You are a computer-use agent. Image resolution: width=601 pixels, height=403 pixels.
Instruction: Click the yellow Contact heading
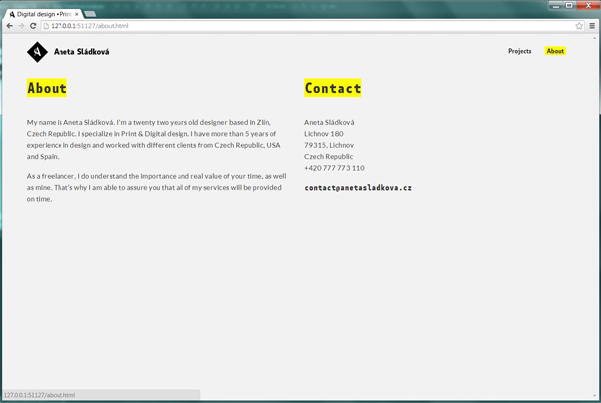(333, 88)
